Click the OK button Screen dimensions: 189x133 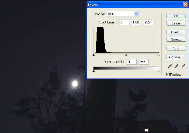coord(176,16)
